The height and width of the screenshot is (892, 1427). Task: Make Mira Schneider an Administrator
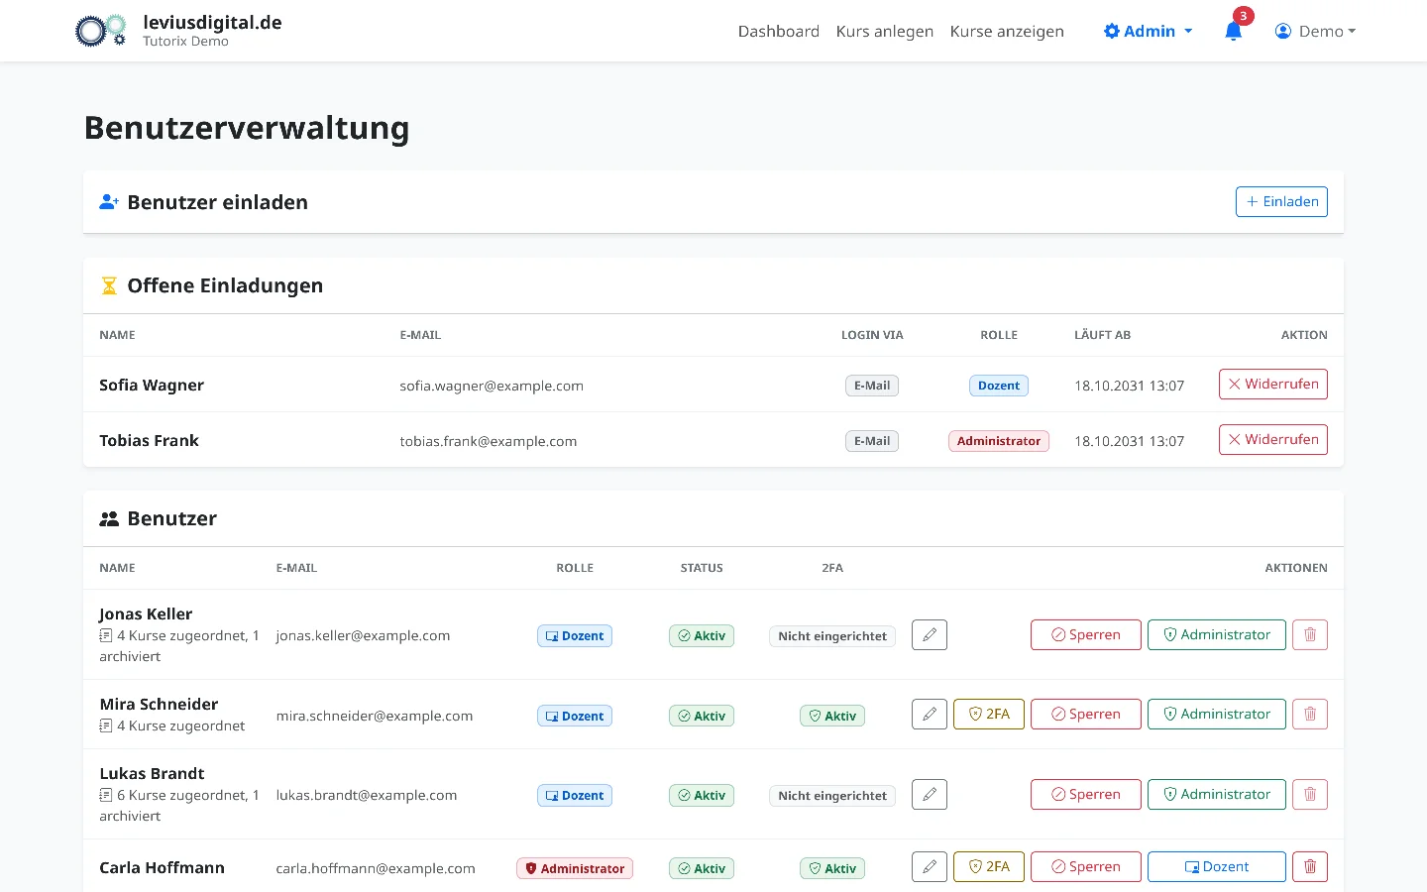coord(1217,714)
